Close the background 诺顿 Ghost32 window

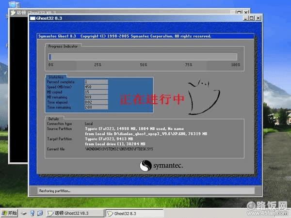pos(246,12)
